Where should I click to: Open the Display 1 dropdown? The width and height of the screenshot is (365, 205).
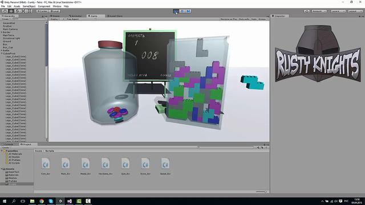point(57,19)
